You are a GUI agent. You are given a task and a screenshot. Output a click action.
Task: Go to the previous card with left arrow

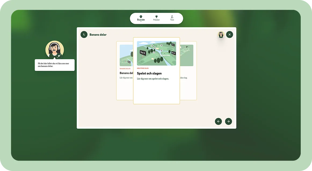pyautogui.click(x=218, y=121)
